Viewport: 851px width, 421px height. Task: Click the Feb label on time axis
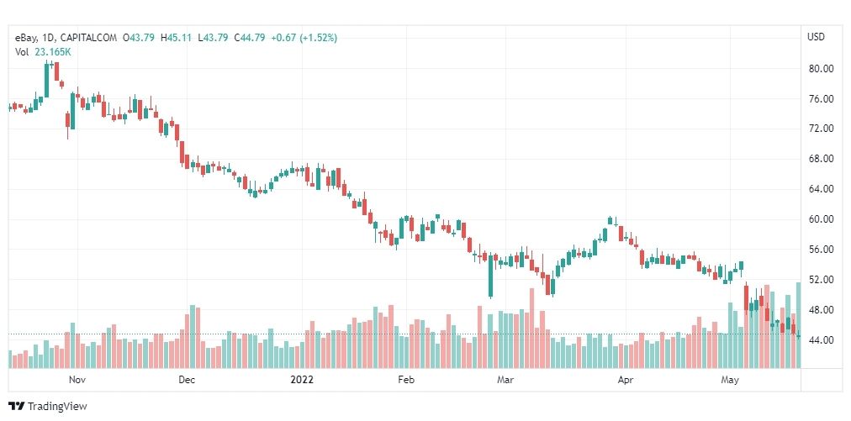click(x=406, y=380)
